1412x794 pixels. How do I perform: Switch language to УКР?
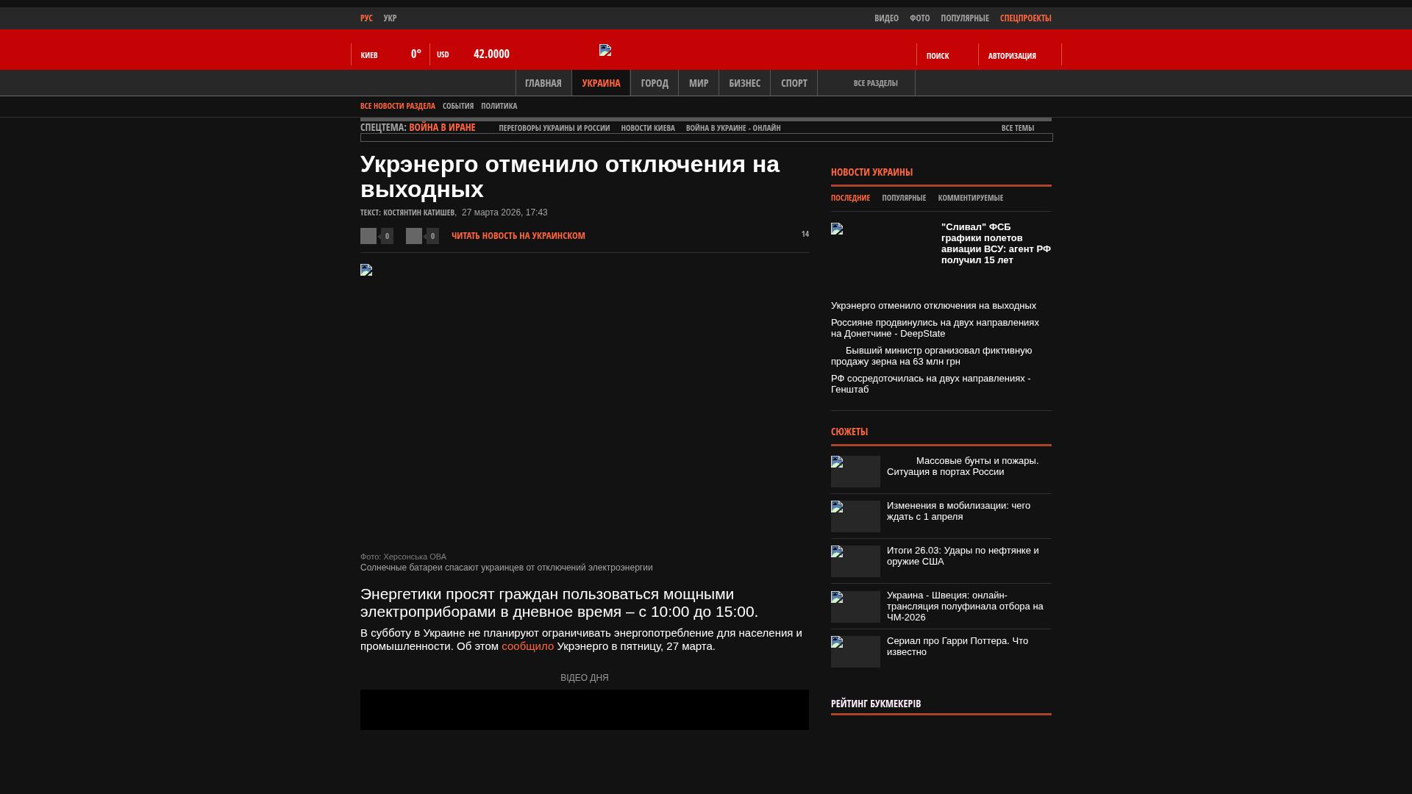390,18
